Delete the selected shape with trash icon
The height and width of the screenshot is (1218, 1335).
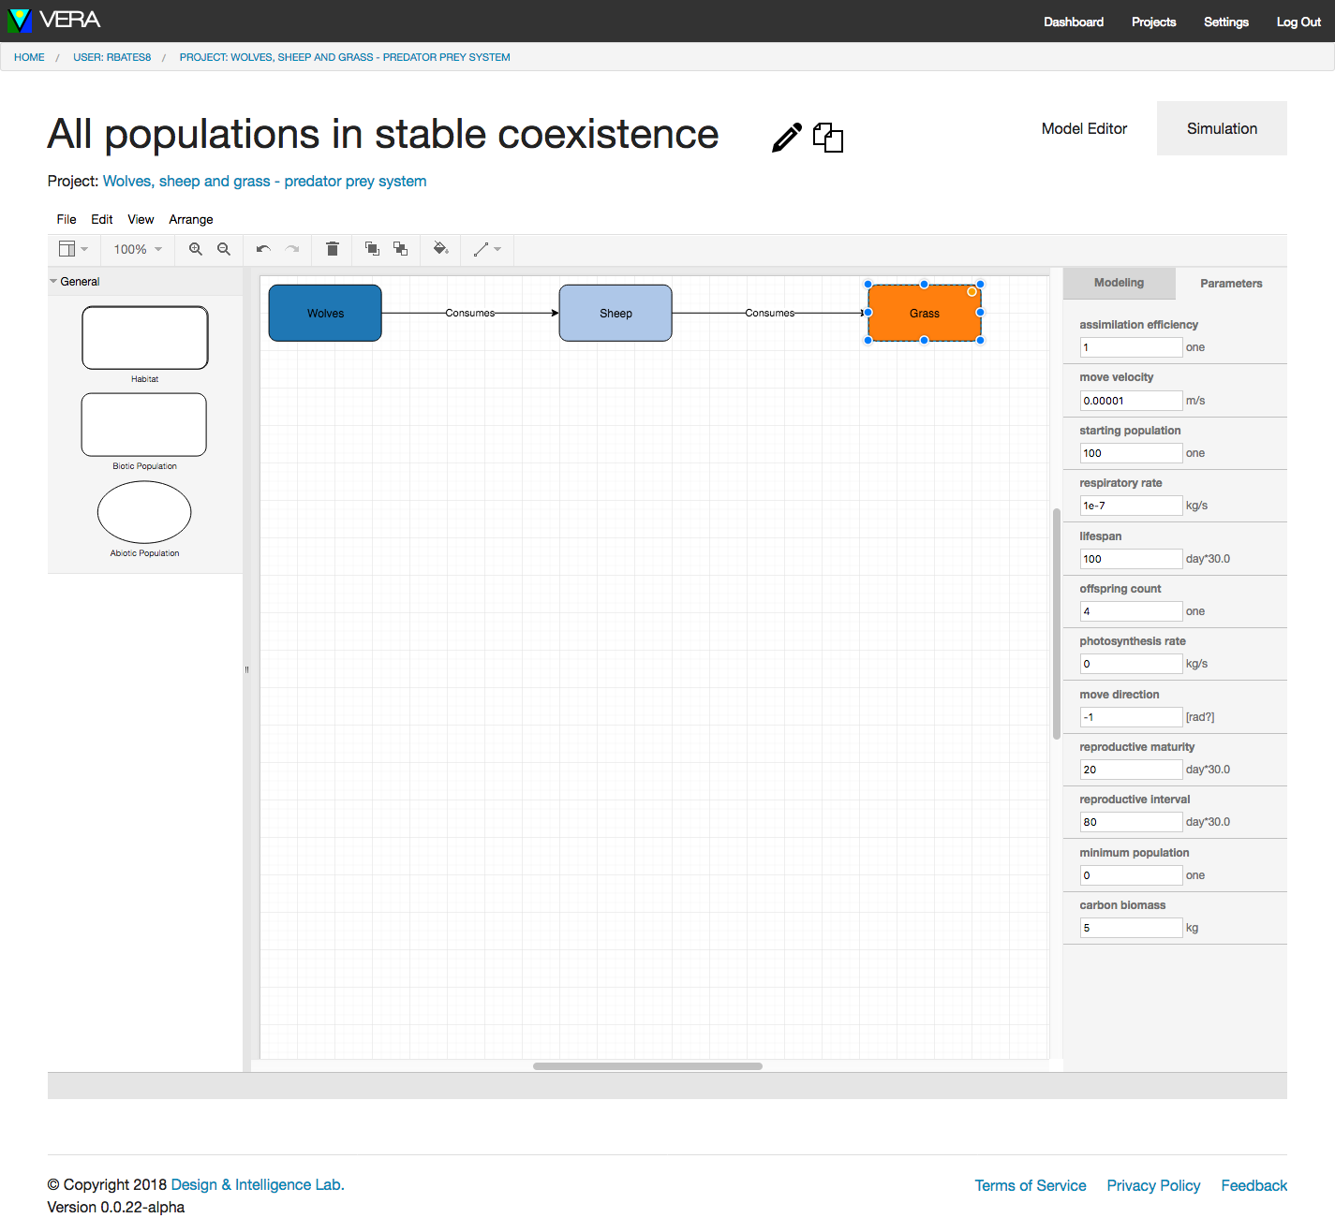332,249
